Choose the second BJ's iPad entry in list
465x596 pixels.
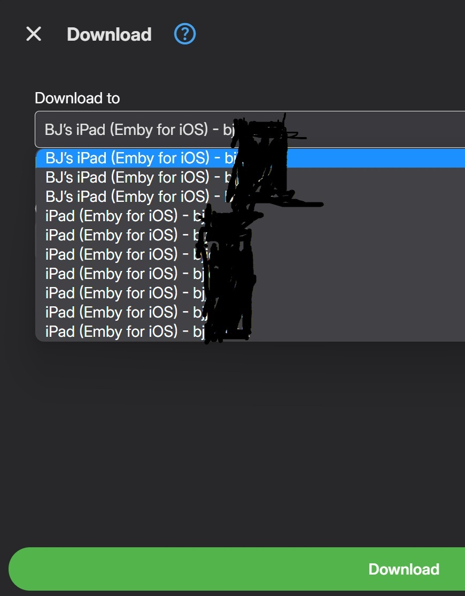[250, 177]
